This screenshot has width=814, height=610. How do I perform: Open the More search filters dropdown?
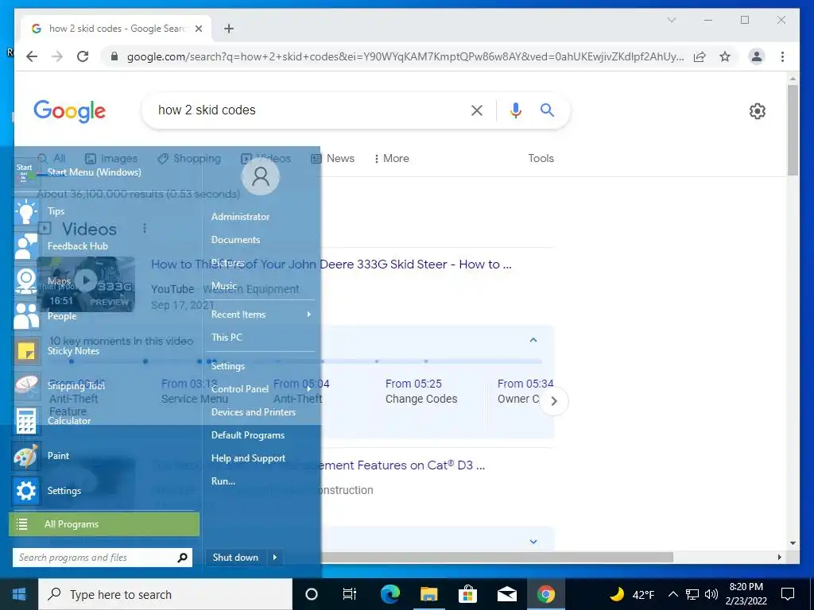391,158
